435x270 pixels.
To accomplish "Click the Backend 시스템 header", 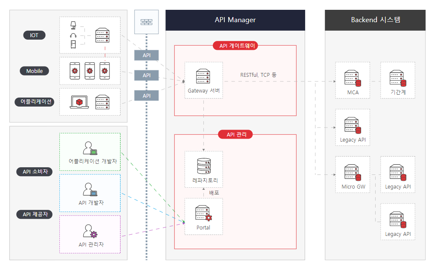I will coord(375,20).
